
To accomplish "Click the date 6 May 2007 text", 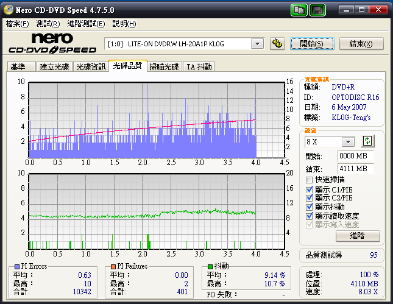I will point(349,107).
